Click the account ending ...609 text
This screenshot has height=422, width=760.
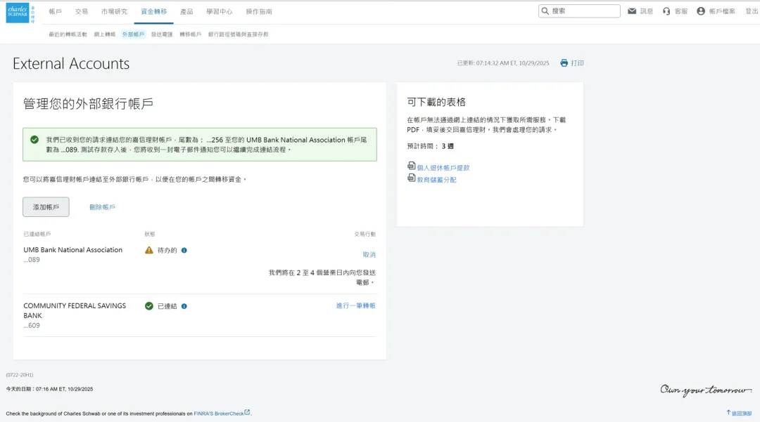[x=32, y=325]
